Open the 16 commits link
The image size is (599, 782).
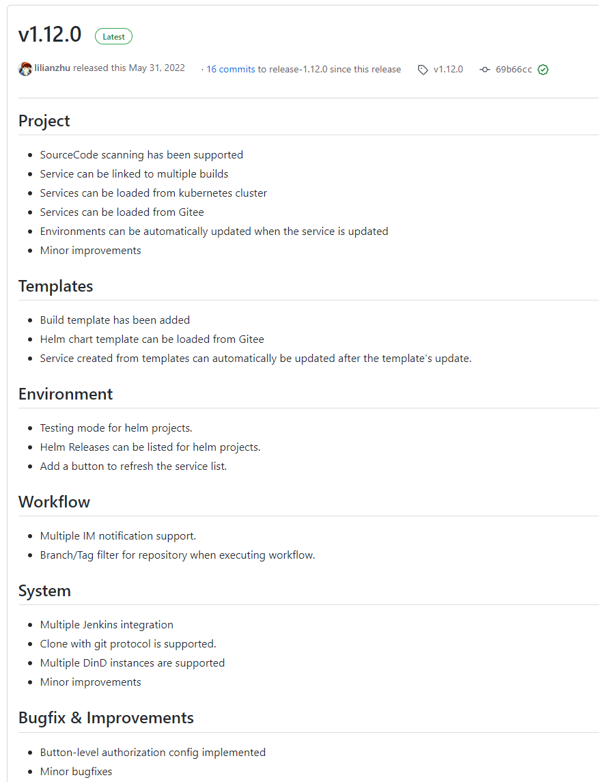click(231, 69)
